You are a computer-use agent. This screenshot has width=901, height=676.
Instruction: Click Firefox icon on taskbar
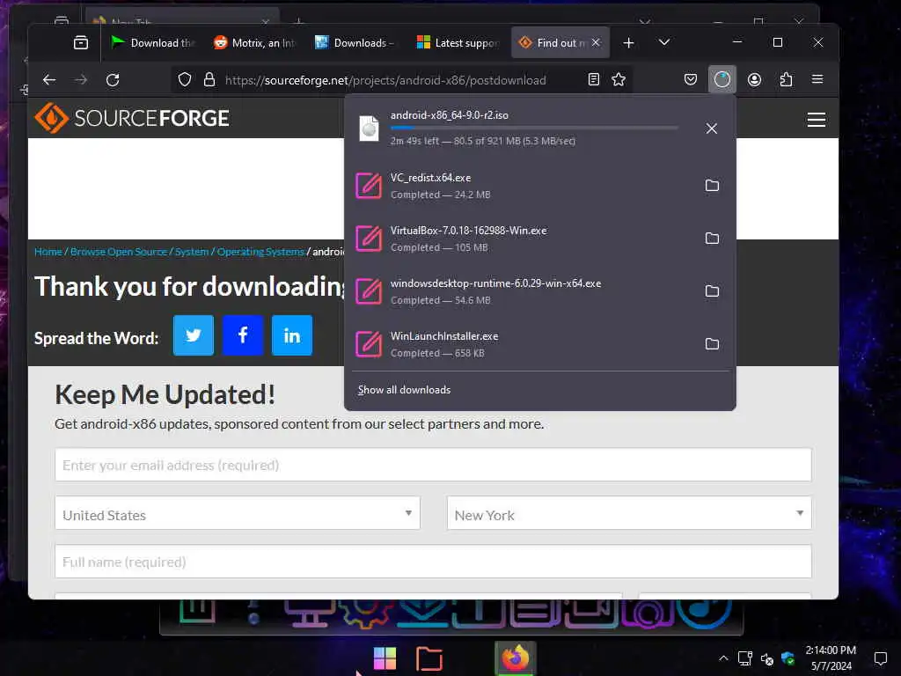[516, 658]
